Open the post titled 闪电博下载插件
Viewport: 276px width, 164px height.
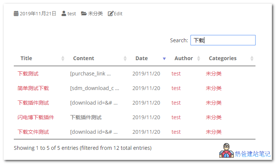(36, 117)
